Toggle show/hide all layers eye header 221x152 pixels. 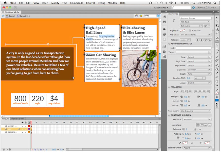pyautogui.click(x=22, y=122)
